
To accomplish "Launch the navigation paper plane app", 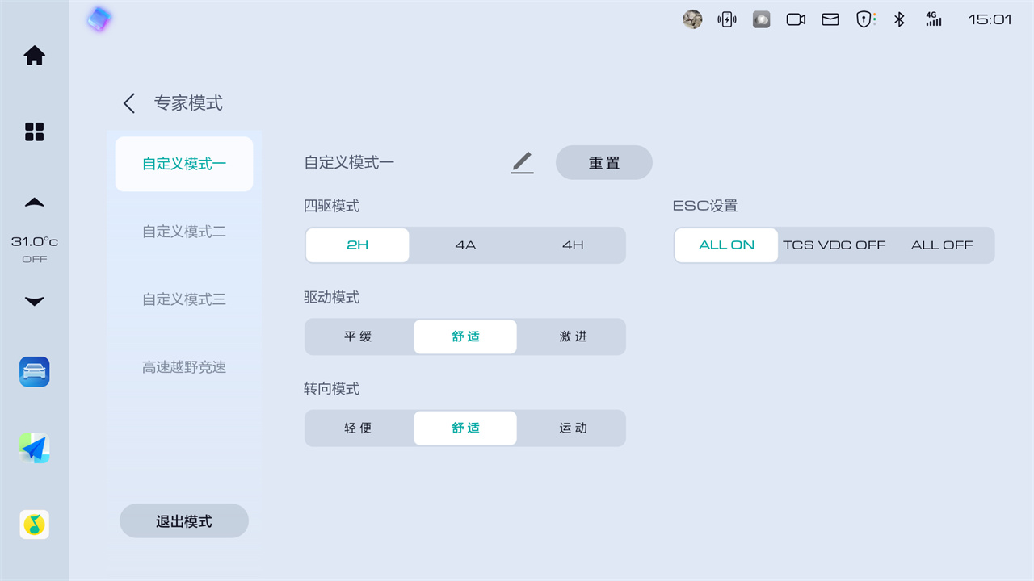I will pyautogui.click(x=35, y=448).
